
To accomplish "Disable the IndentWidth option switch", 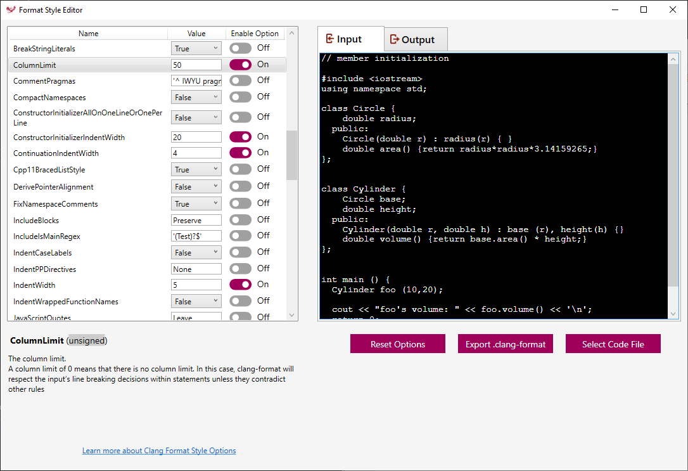I will coord(241,285).
